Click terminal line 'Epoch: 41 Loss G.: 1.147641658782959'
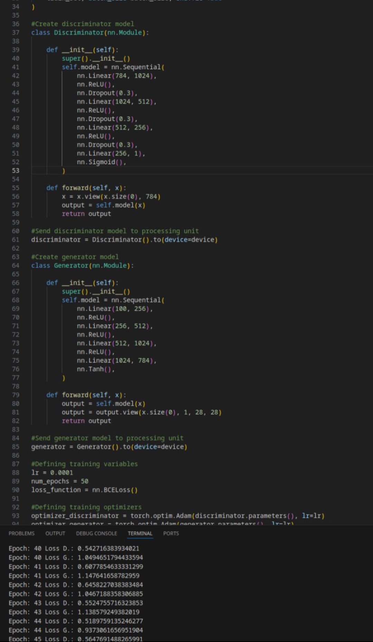Image resolution: width=373 pixels, height=642 pixels. pos(74,576)
